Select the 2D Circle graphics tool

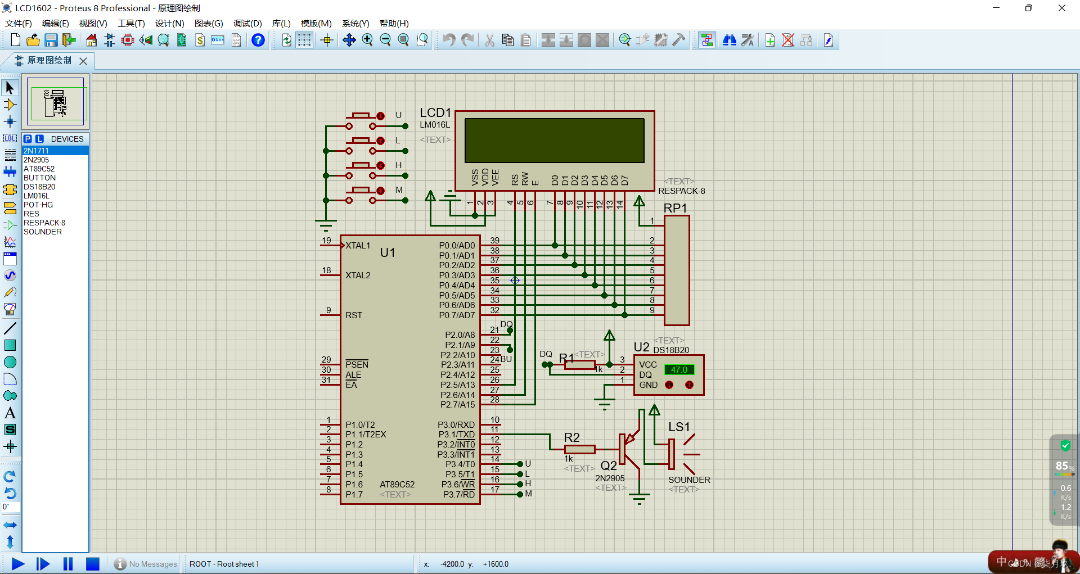(10, 362)
